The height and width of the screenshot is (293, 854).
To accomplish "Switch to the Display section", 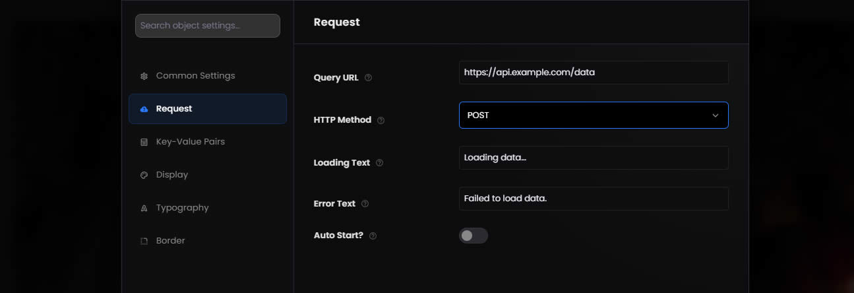I will [208, 175].
